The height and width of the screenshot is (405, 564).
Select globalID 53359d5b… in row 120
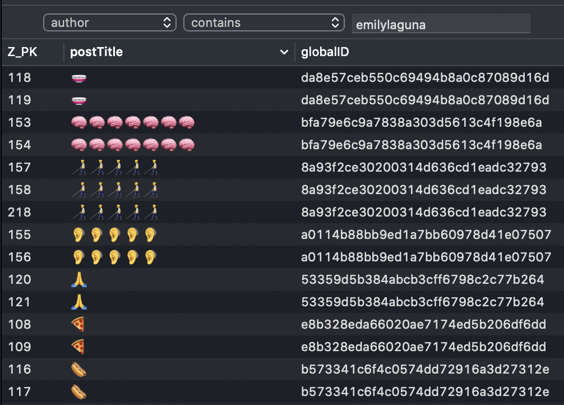point(423,279)
